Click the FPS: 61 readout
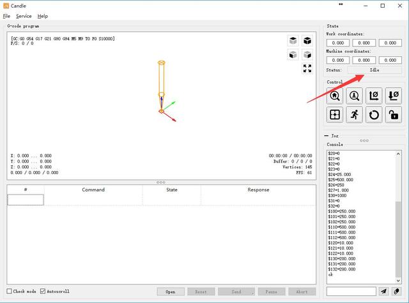Image resolution: width=409 pixels, height=303 pixels. [x=304, y=173]
